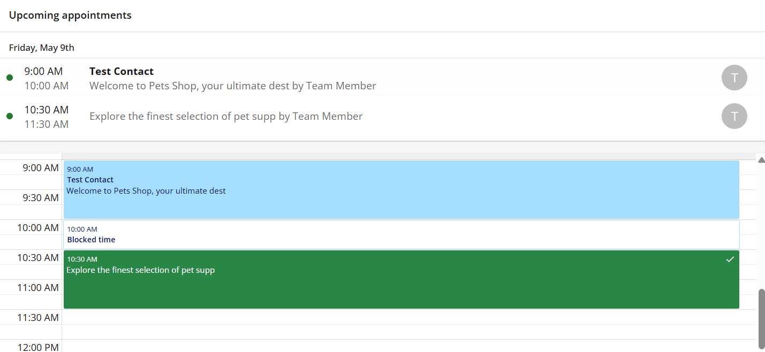Click the green status dot beside 10:30 AM

coord(10,116)
